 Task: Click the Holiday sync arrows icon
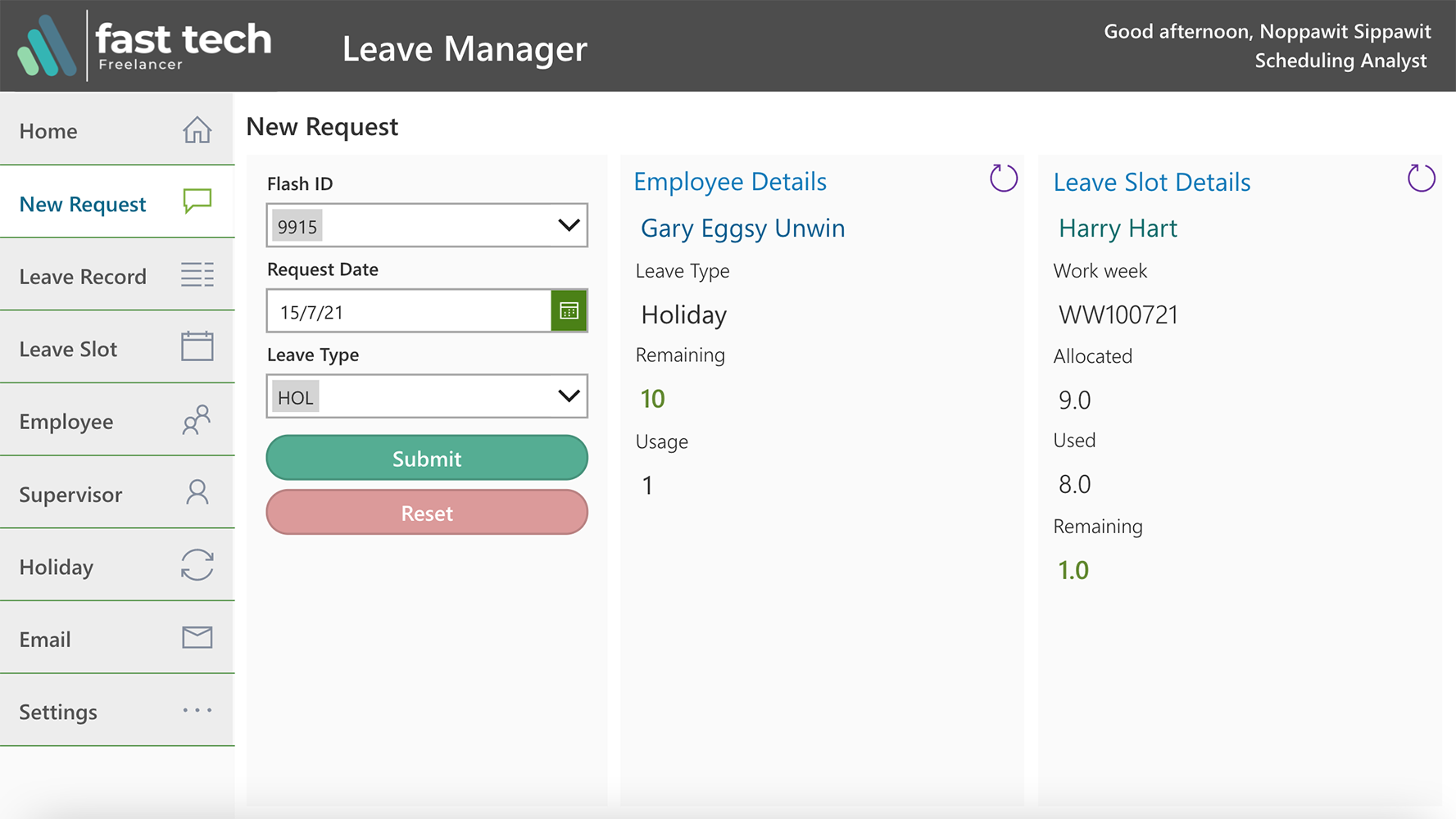point(197,565)
